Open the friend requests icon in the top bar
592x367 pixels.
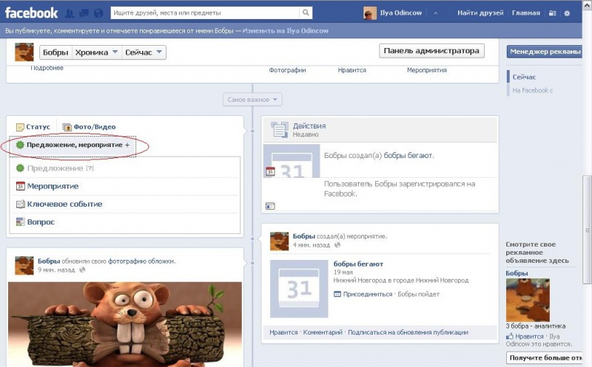coord(70,13)
